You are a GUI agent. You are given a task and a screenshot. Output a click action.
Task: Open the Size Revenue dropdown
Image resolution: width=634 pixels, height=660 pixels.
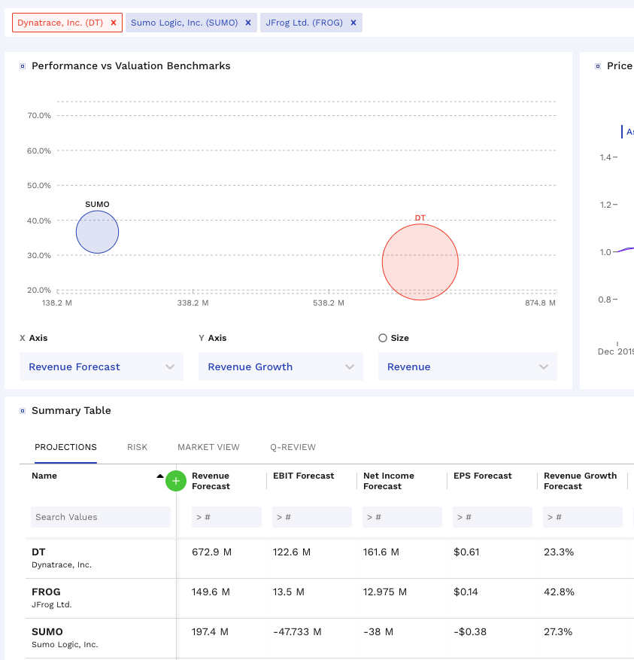click(467, 366)
